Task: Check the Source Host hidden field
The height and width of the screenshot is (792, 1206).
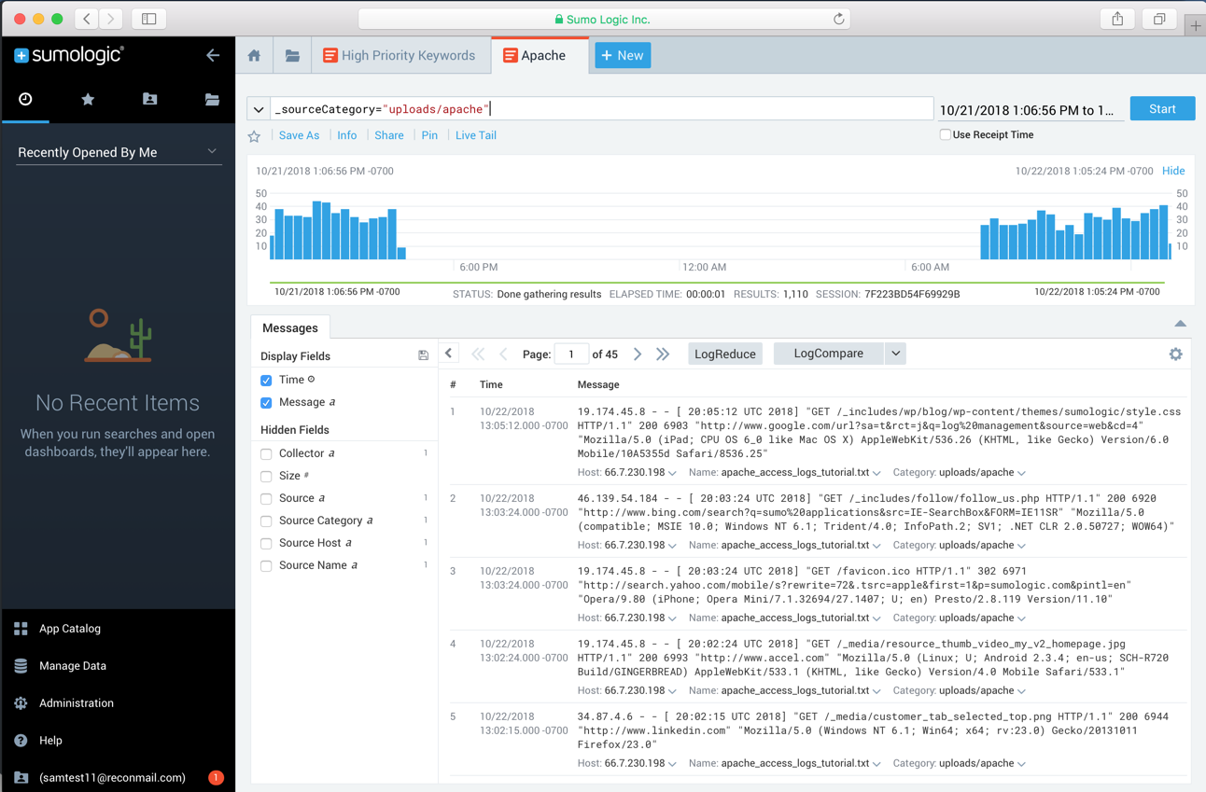Action: (266, 544)
